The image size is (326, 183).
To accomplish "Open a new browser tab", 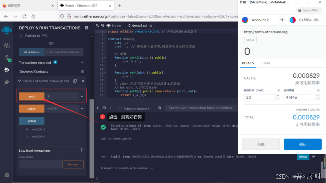I will click(x=119, y=6).
